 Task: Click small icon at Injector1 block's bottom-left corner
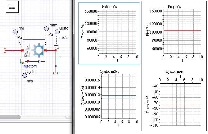(x=22, y=61)
